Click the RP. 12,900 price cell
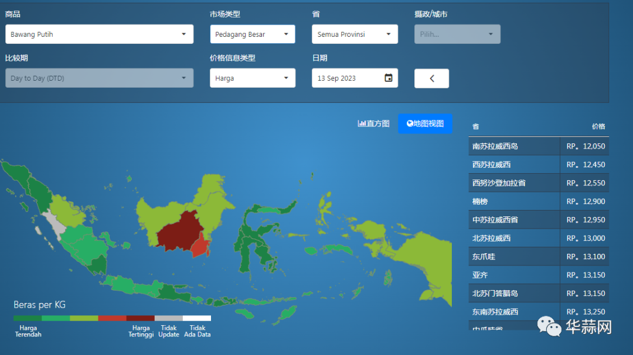This screenshot has height=355, width=633. coord(585,201)
